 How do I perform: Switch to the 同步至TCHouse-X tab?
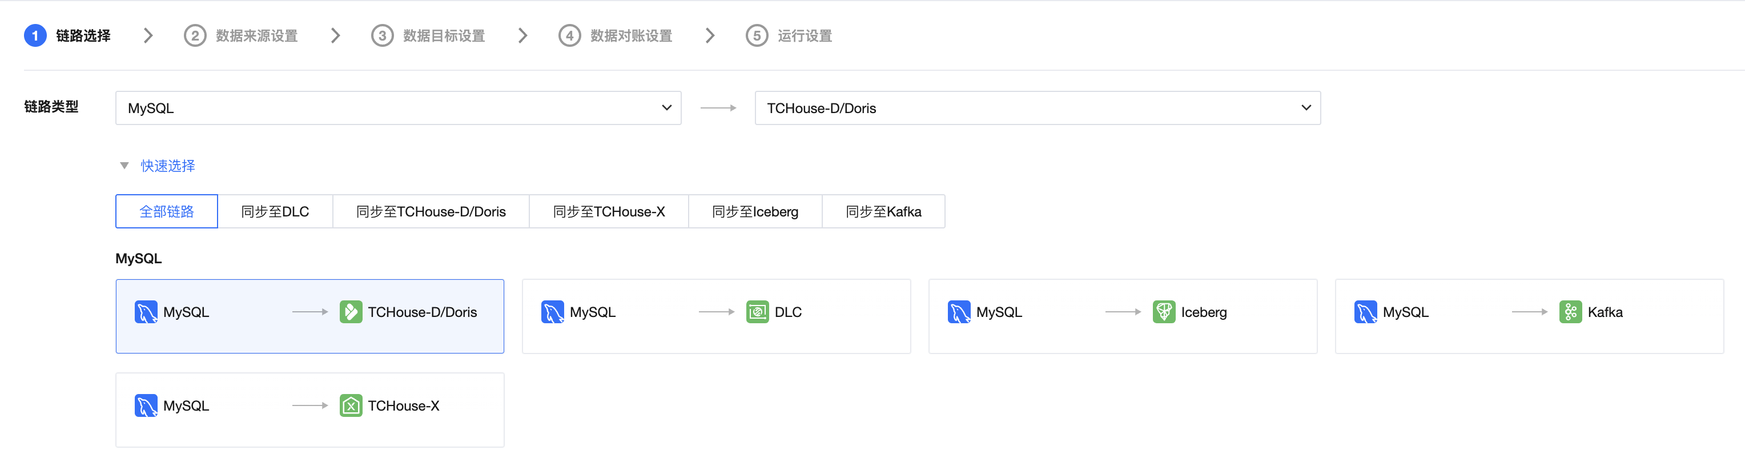[608, 211]
